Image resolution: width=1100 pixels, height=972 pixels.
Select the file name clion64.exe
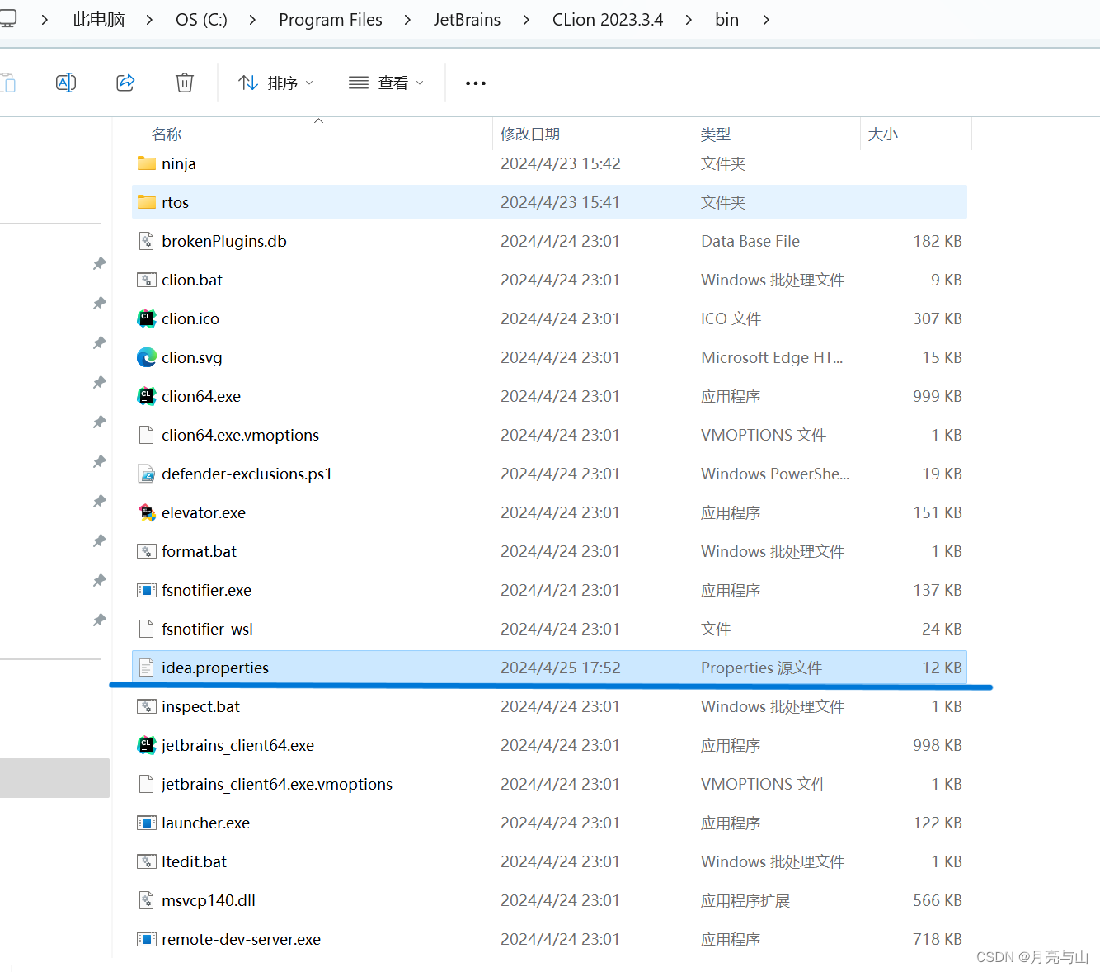201,396
